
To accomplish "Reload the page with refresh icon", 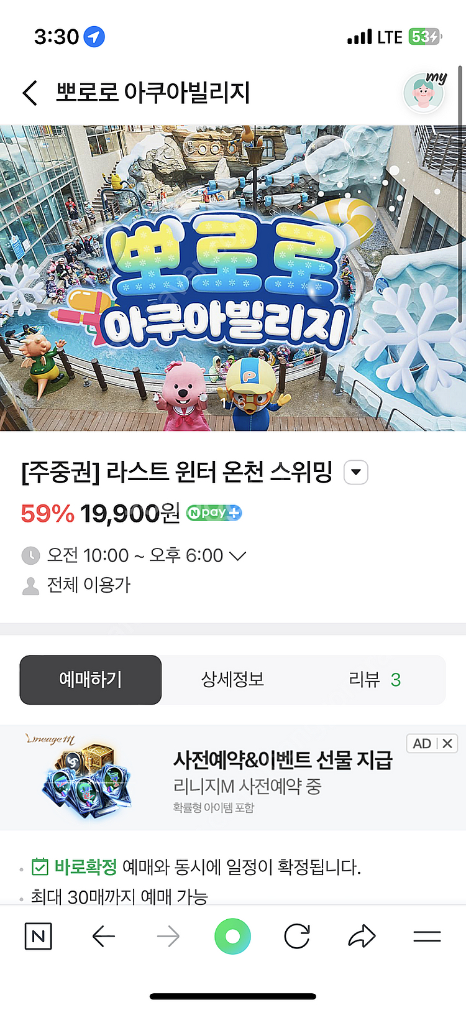I will coord(297,936).
